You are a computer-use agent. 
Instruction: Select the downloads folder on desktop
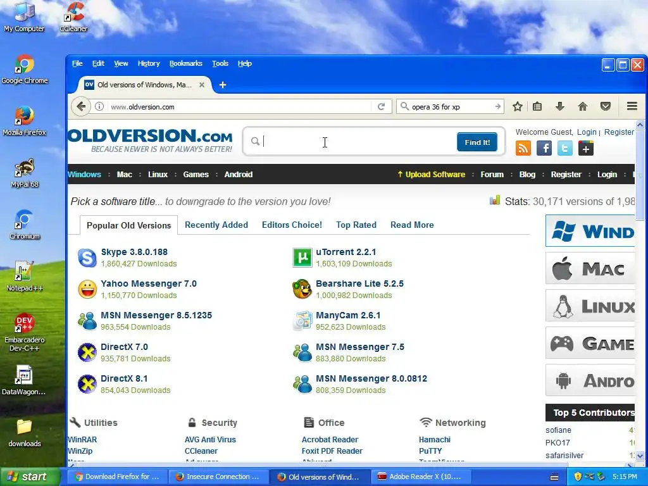pyautogui.click(x=25, y=433)
